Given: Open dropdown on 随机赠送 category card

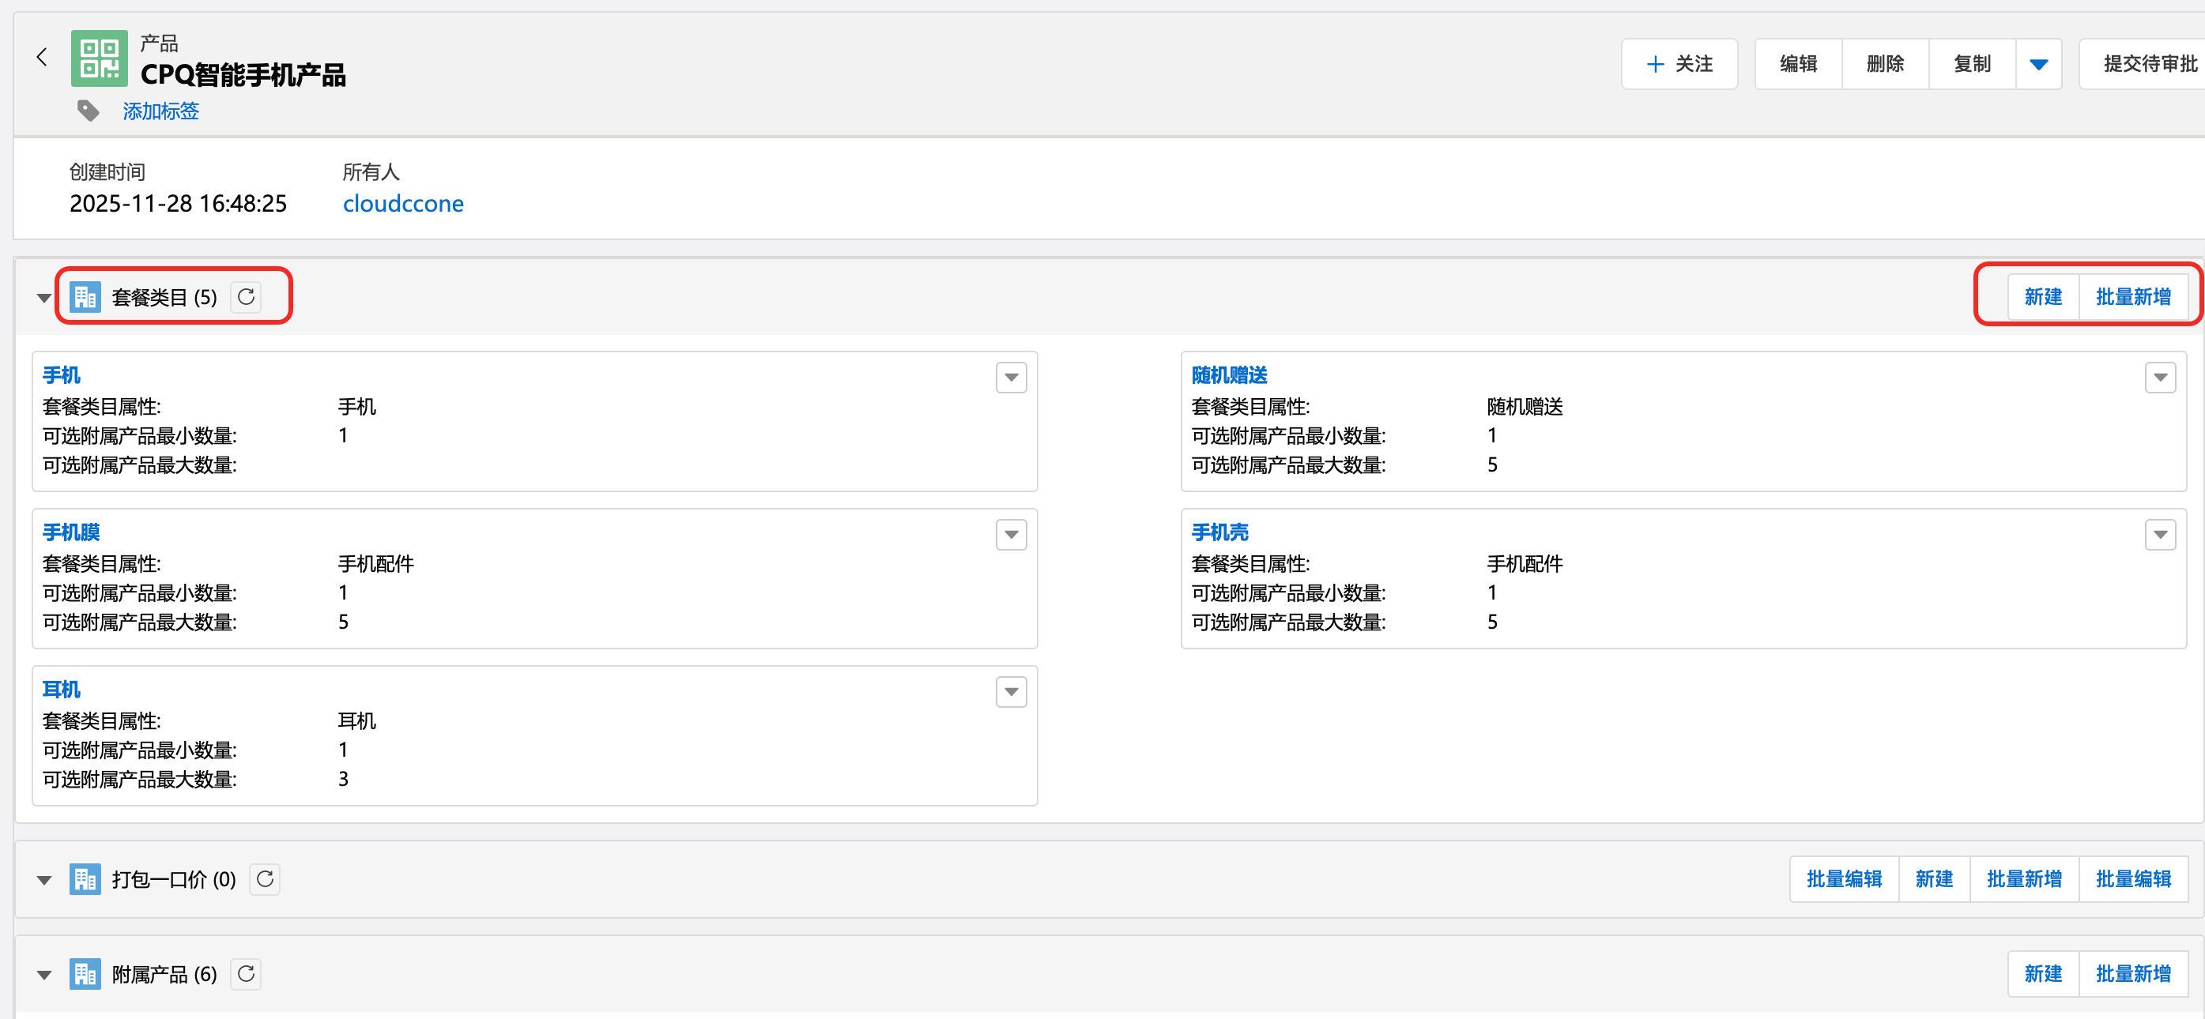Looking at the screenshot, I should (2160, 378).
